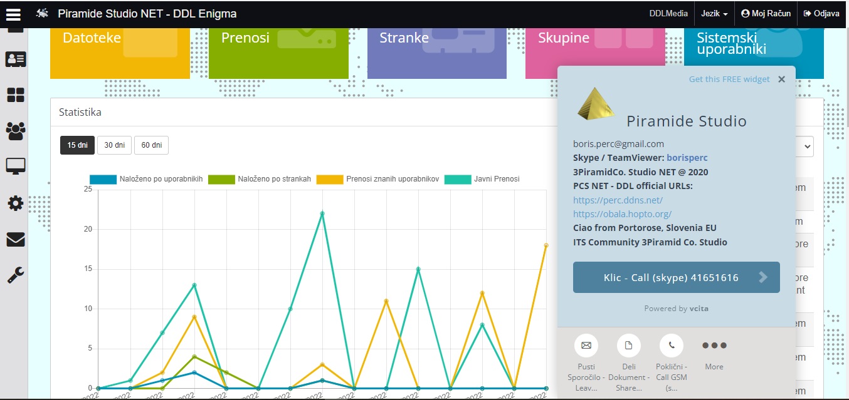Select the 30 dni range button
This screenshot has width=849, height=400.
[114, 145]
